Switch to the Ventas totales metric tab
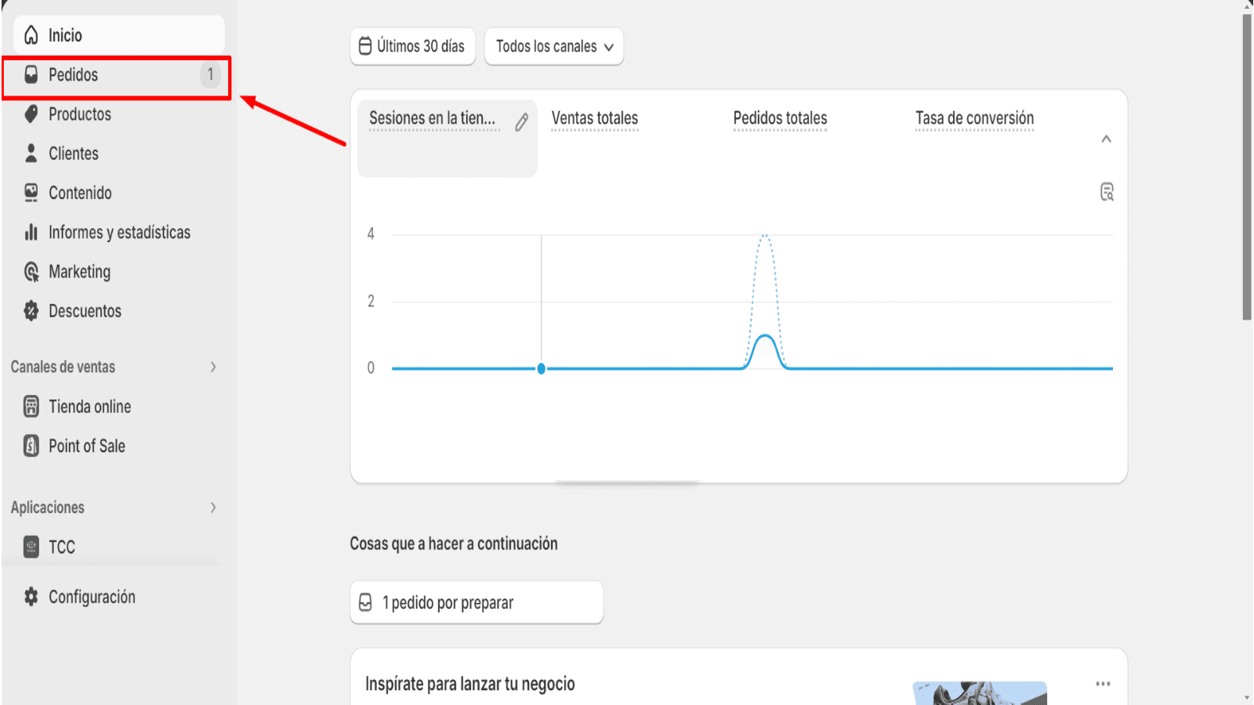1254x705 pixels. coord(594,117)
